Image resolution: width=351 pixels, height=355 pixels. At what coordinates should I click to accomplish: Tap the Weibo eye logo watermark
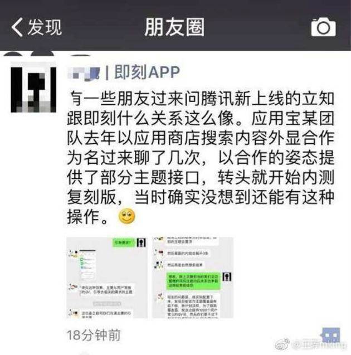(282, 344)
